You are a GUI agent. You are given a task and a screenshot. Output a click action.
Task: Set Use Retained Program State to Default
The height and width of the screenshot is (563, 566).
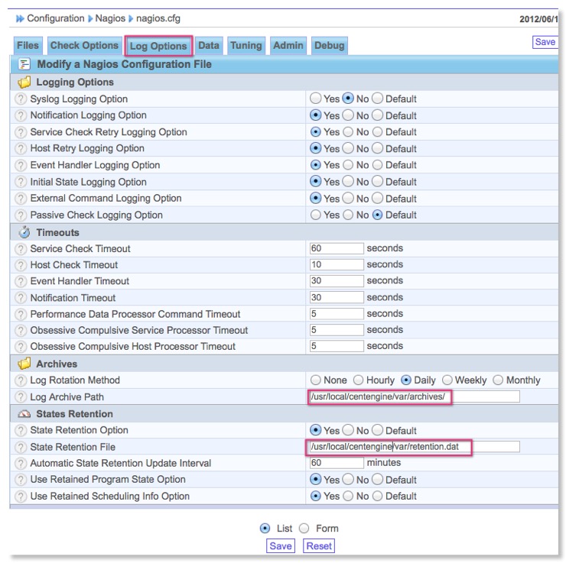pos(378,480)
